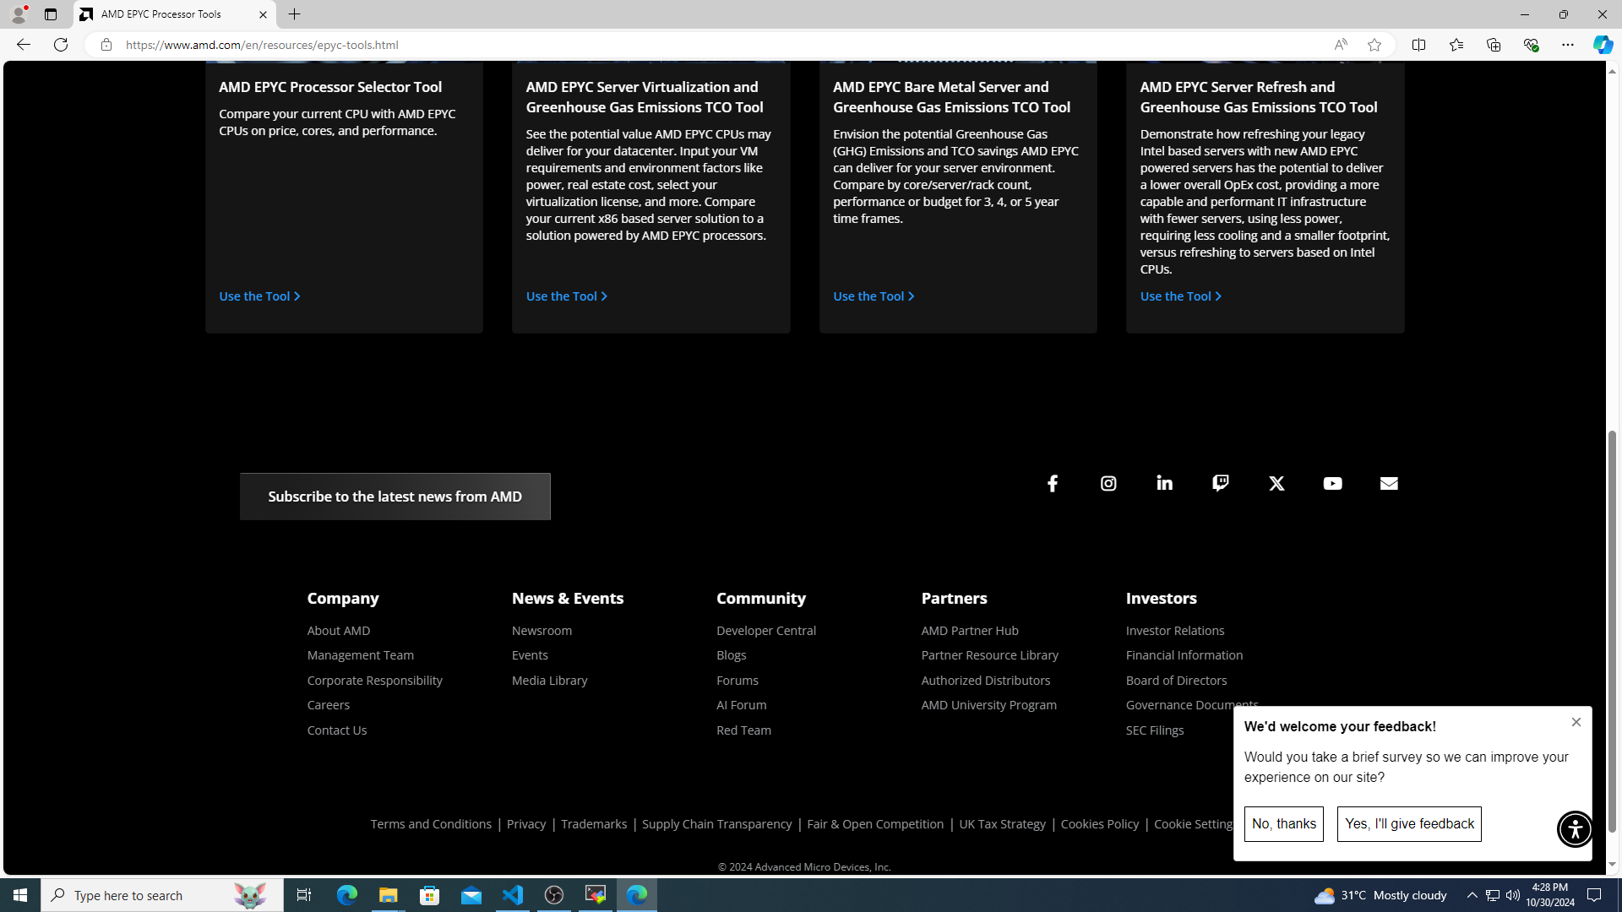Click the address bar URL
This screenshot has height=912, width=1622.
262,45
